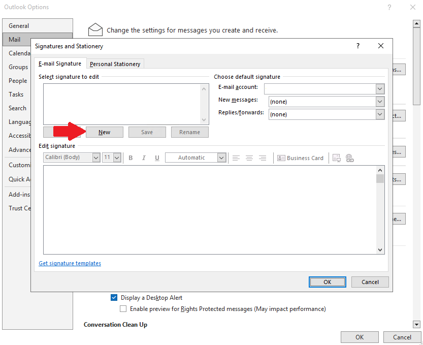Select Accessibility in Outlook Options sidebar
This screenshot has width=423, height=345.
17,136
